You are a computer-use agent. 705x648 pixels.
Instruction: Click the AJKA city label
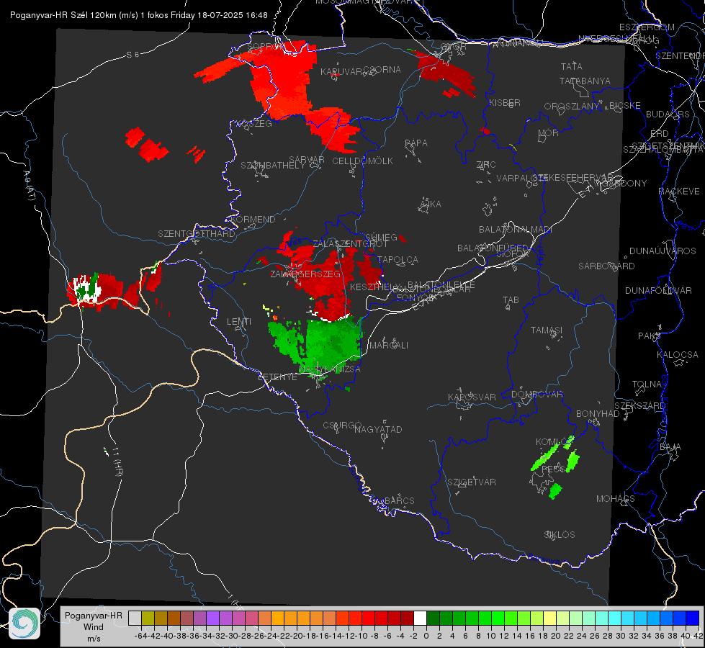point(431,204)
